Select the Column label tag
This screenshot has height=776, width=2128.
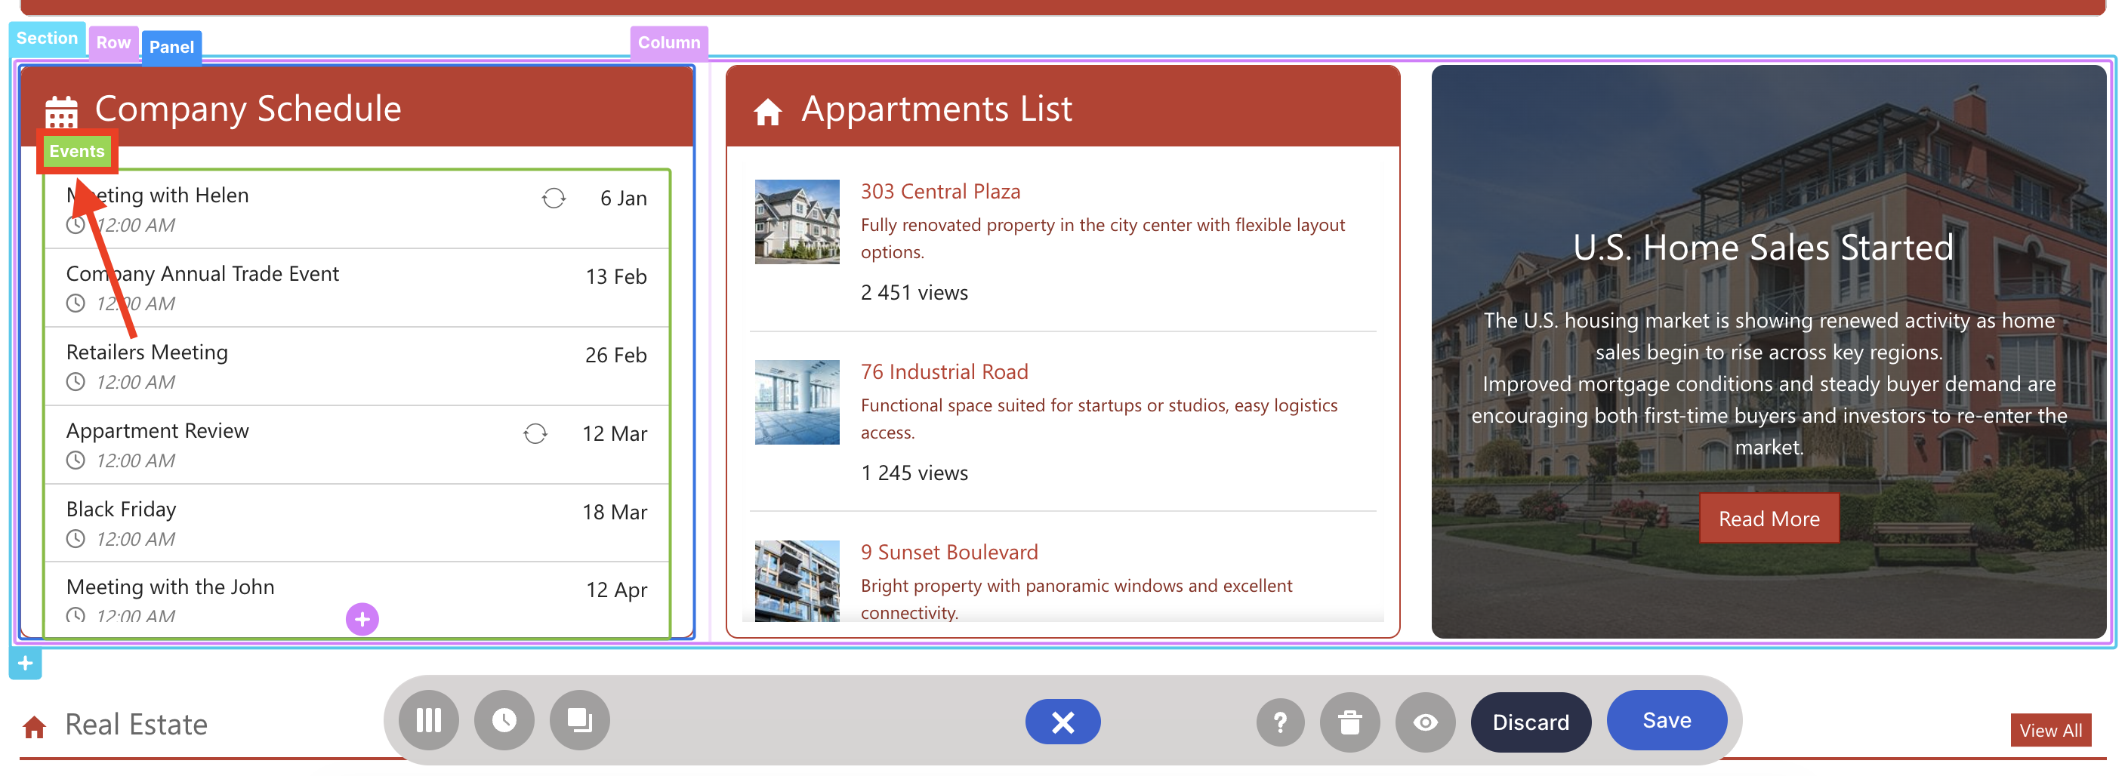point(669,42)
